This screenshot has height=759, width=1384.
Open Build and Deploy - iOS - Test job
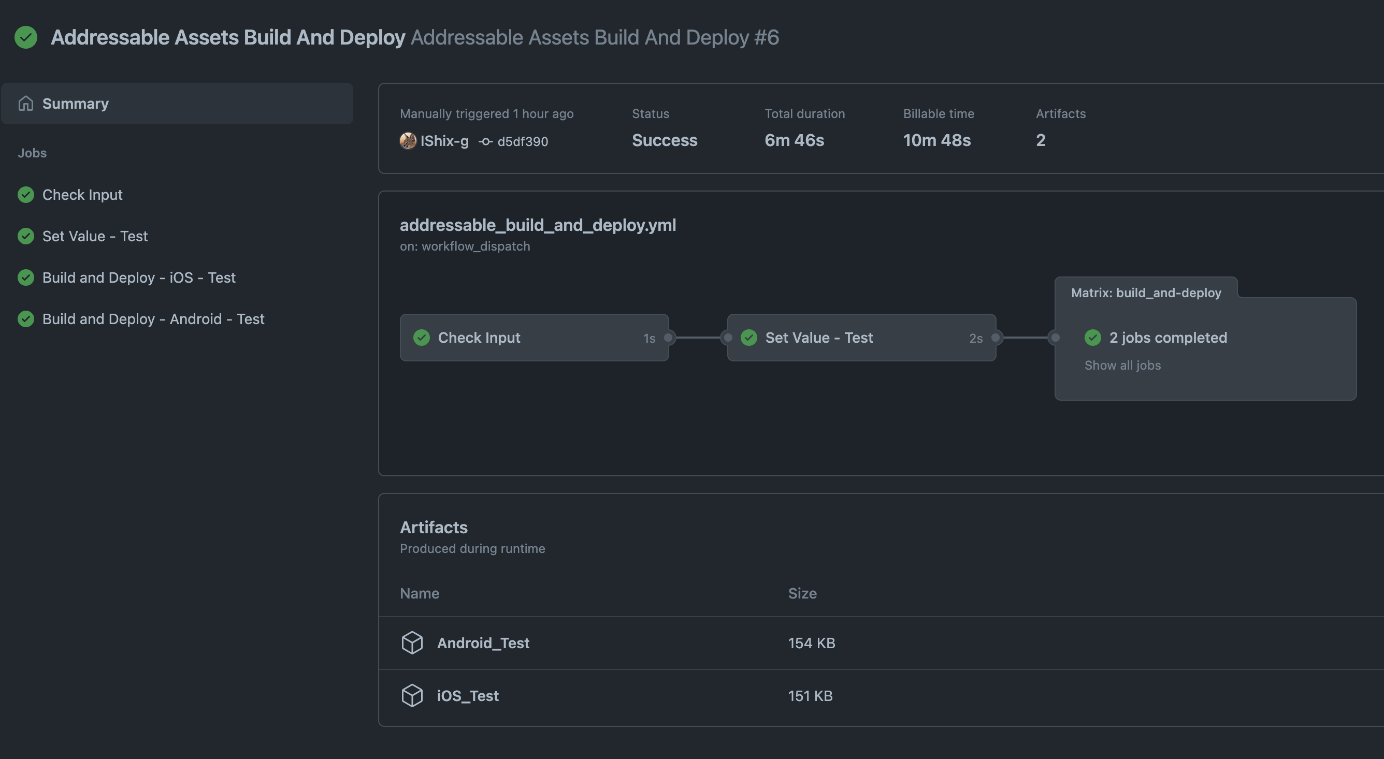click(x=139, y=277)
